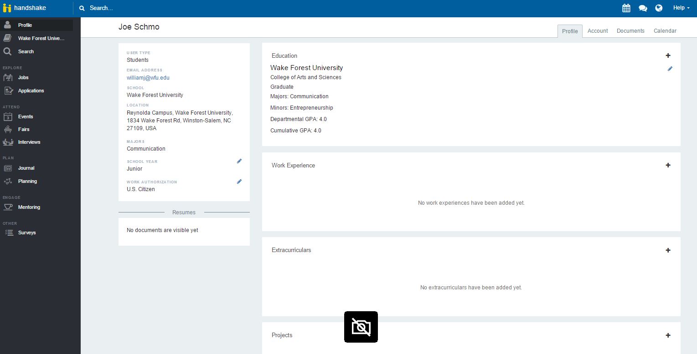Image resolution: width=697 pixels, height=354 pixels.
Task: Click the Interviews icon in sidebar
Action: tap(8, 142)
